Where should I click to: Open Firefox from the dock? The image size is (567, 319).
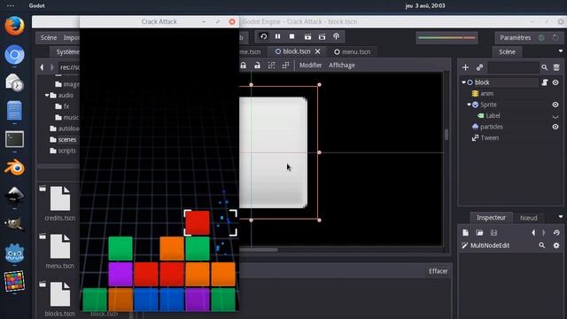coord(14,26)
